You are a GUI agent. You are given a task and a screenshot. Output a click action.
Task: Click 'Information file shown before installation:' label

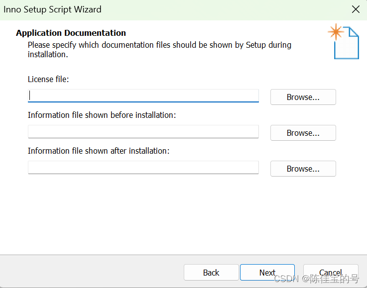[102, 115]
